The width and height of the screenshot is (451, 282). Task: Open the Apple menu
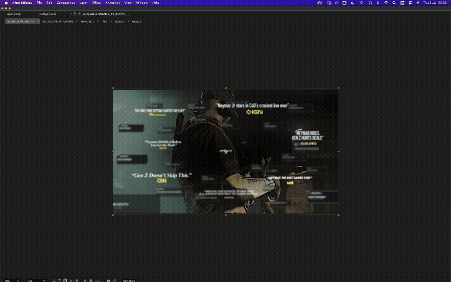6,2
